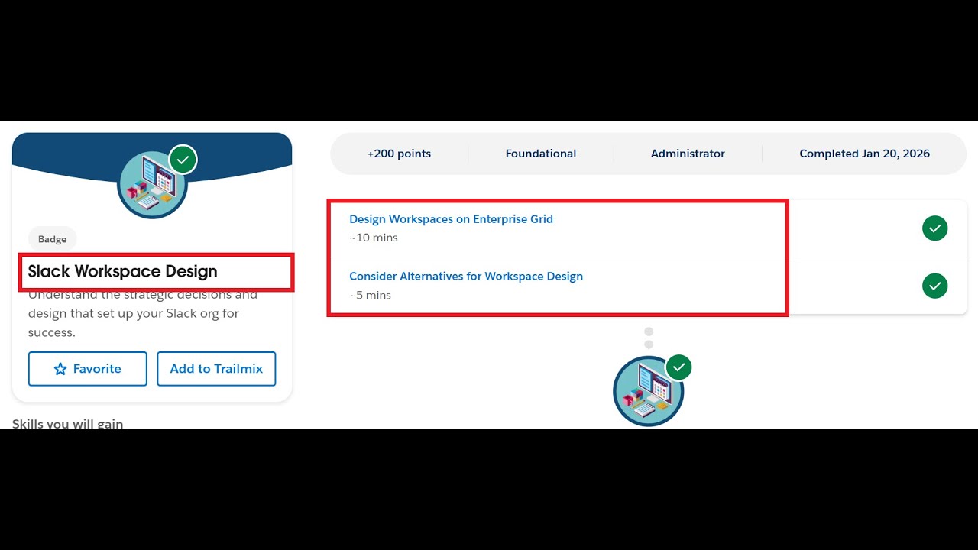
Task: Click the Slack Workspace Design title
Action: [x=123, y=272]
